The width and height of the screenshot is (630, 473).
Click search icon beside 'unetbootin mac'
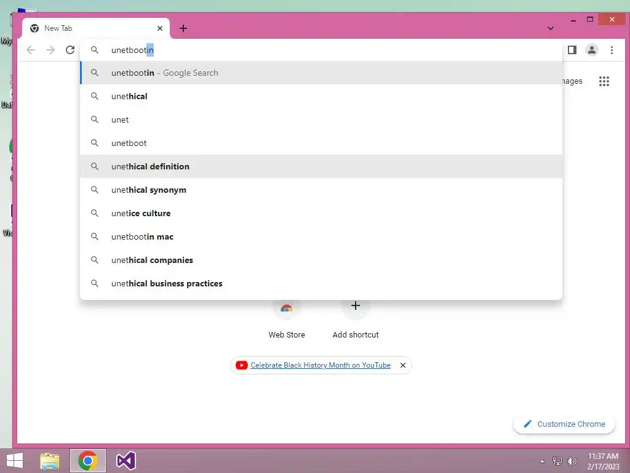click(x=94, y=236)
